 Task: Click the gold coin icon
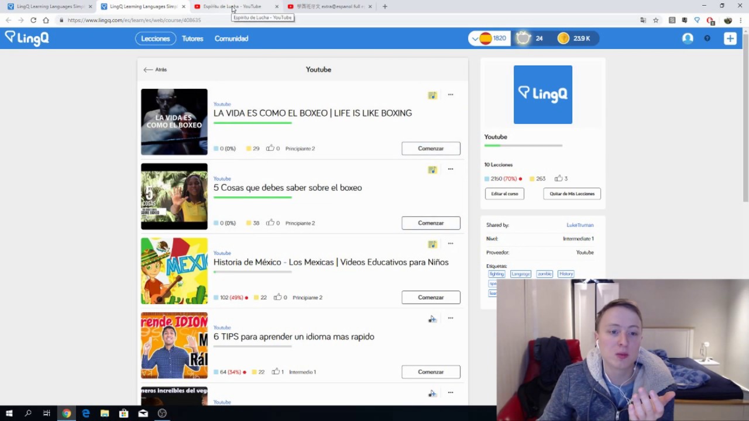coord(563,39)
